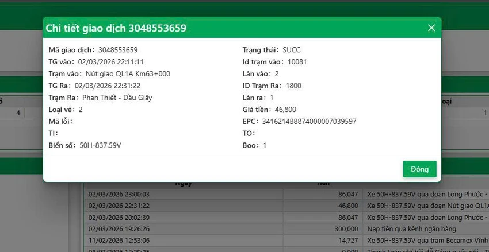This screenshot has height=252, width=489.
Task: Click the Trạng thái SUCC status text
Action: point(291,50)
